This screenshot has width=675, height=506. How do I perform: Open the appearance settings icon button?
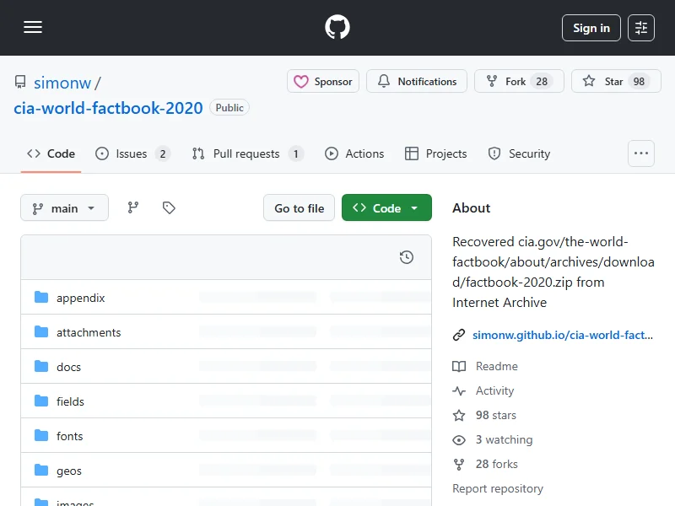(x=641, y=28)
